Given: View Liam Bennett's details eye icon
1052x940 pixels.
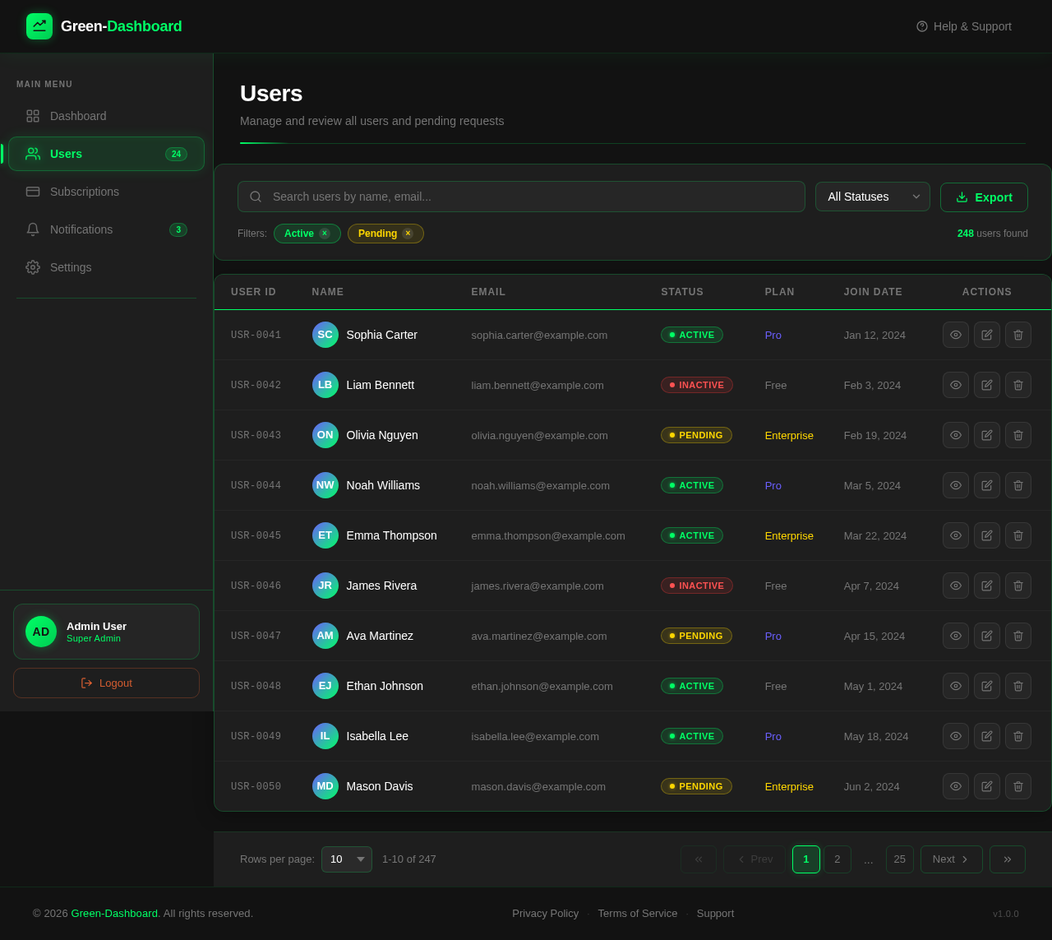Looking at the screenshot, I should coord(956,385).
